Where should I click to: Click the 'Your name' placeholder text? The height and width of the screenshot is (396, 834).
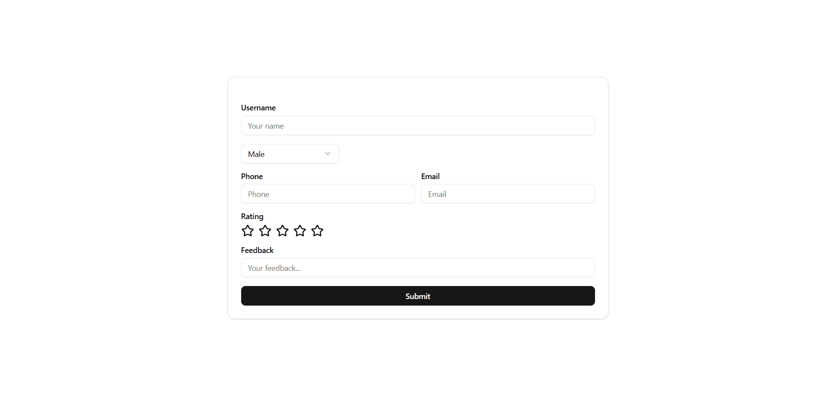coord(266,126)
